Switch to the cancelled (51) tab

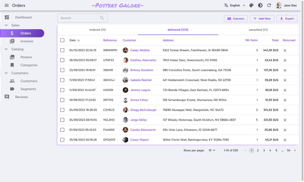[258, 30]
